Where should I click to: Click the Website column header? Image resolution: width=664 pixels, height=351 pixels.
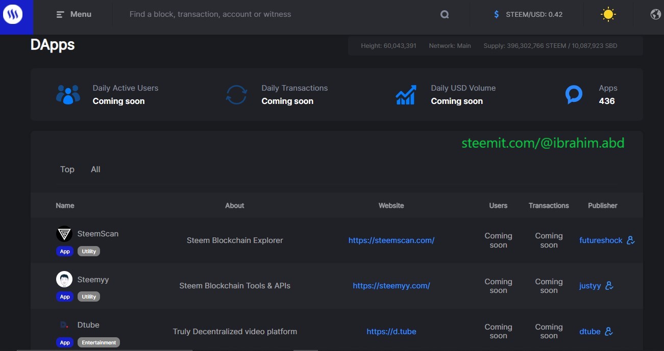point(391,205)
